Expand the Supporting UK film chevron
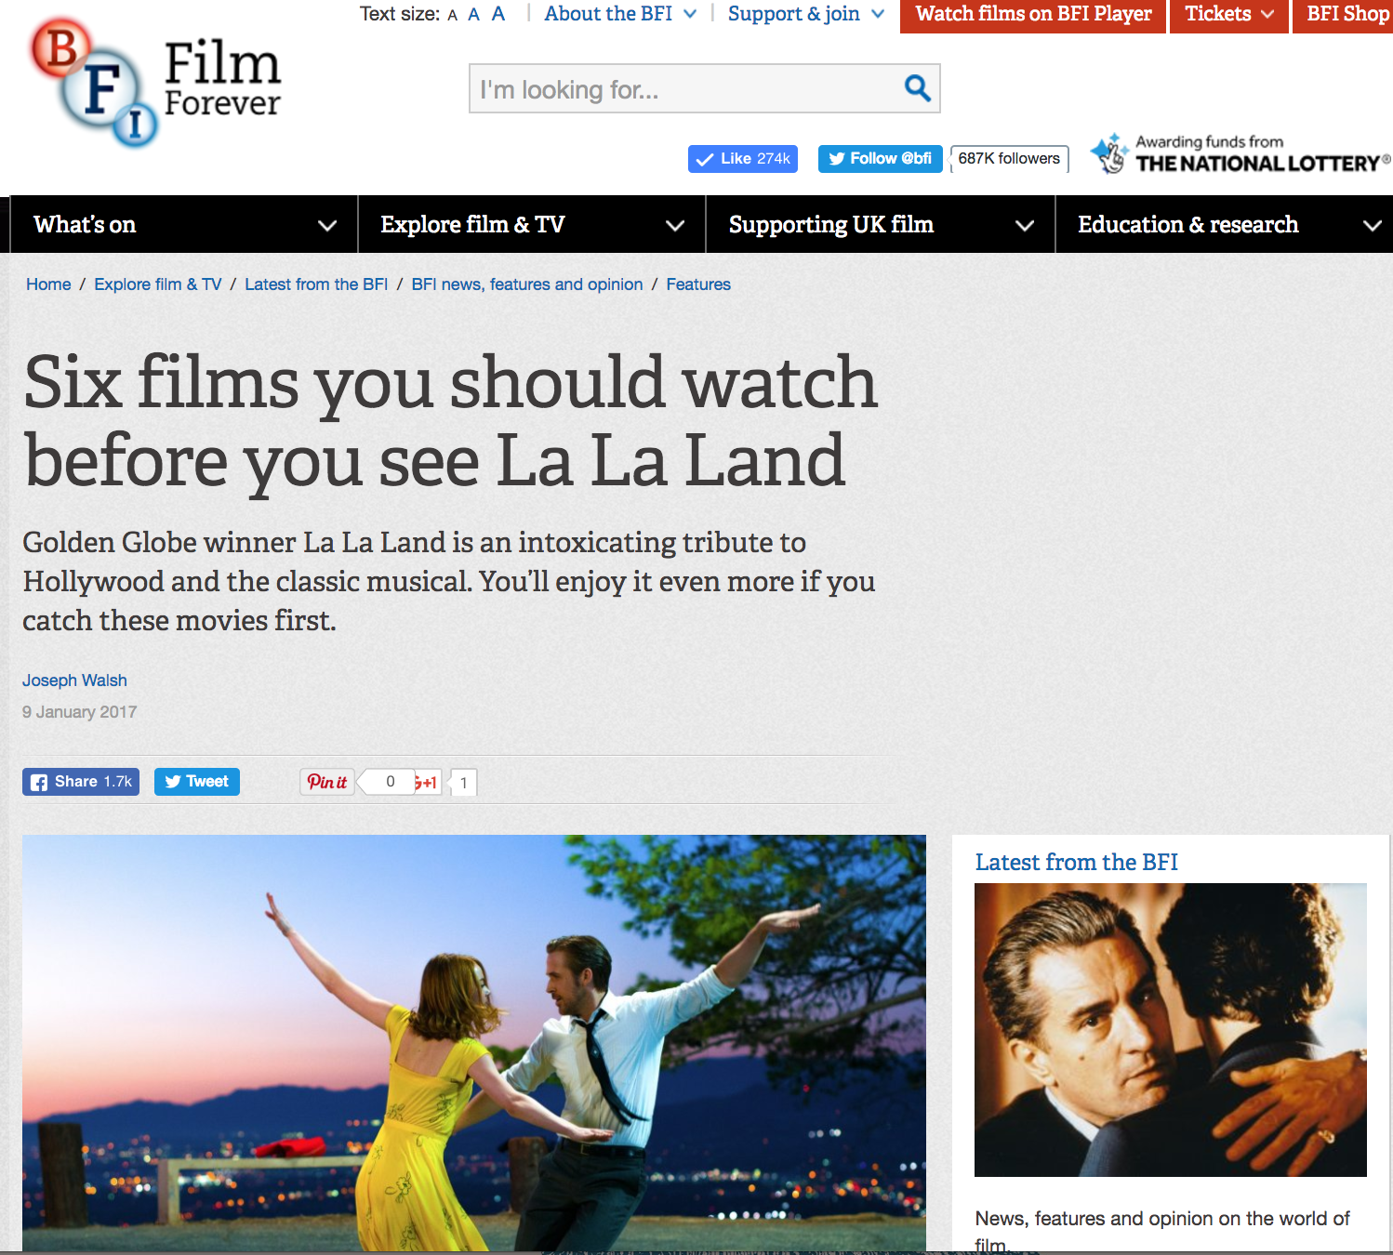 [1025, 225]
